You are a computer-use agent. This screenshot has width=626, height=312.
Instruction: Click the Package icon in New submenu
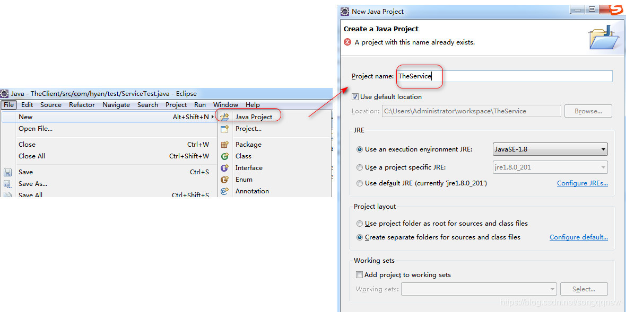(225, 145)
